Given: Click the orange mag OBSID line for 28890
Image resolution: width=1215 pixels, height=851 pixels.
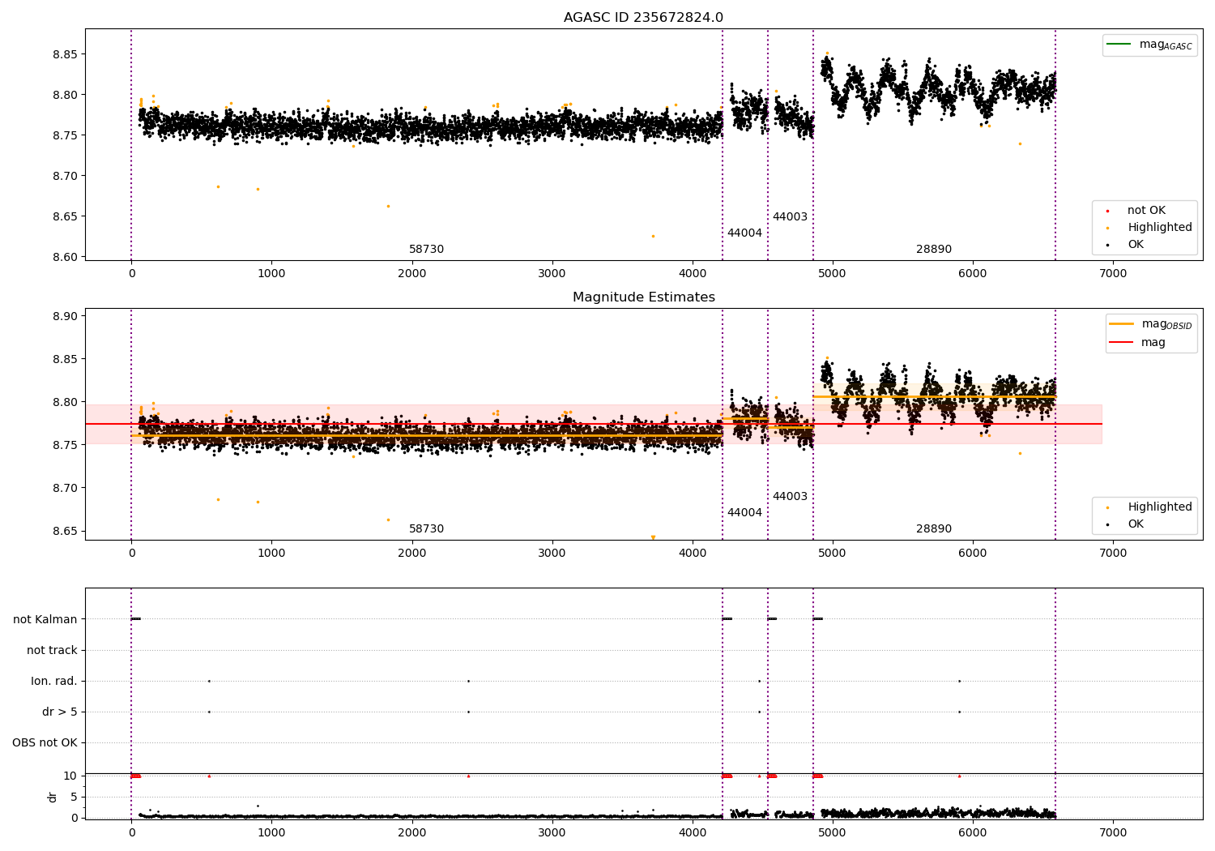Looking at the screenshot, I should point(934,396).
